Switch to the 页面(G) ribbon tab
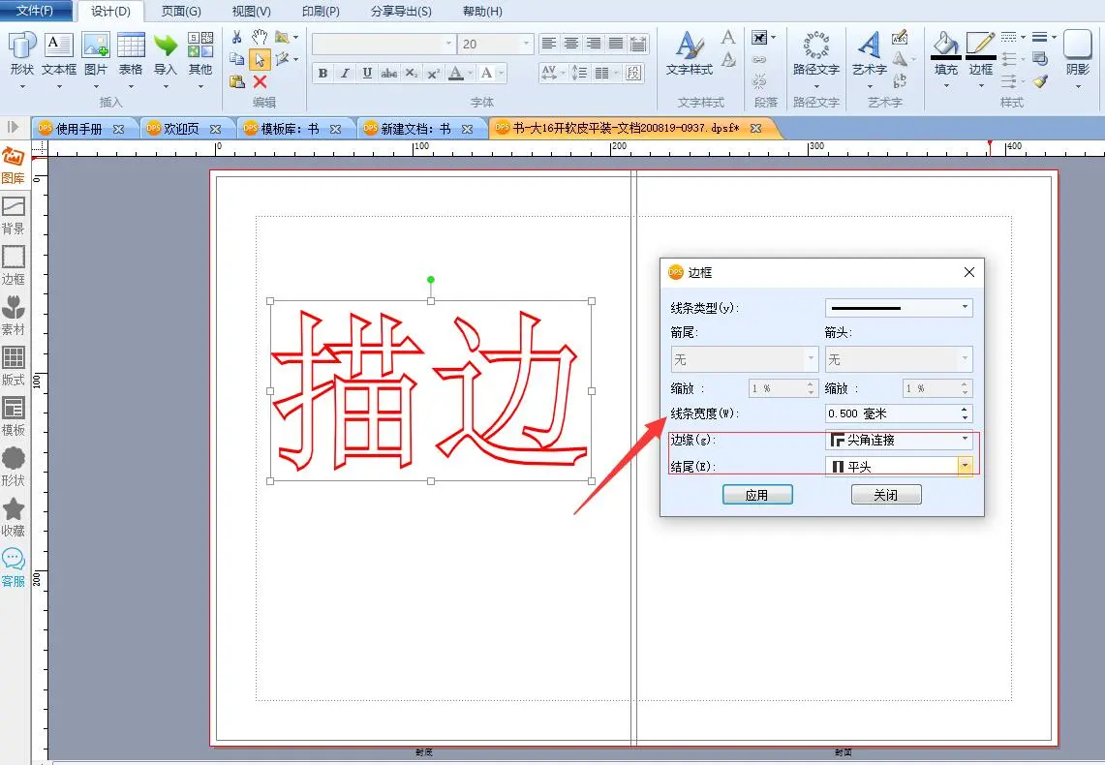This screenshot has height=765, width=1105. coord(181,12)
